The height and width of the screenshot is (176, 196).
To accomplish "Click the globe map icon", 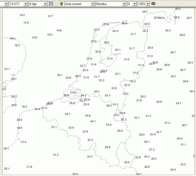I will pyautogui.click(x=61, y=4).
